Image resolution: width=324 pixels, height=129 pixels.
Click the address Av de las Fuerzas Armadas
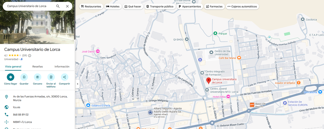click(40, 98)
